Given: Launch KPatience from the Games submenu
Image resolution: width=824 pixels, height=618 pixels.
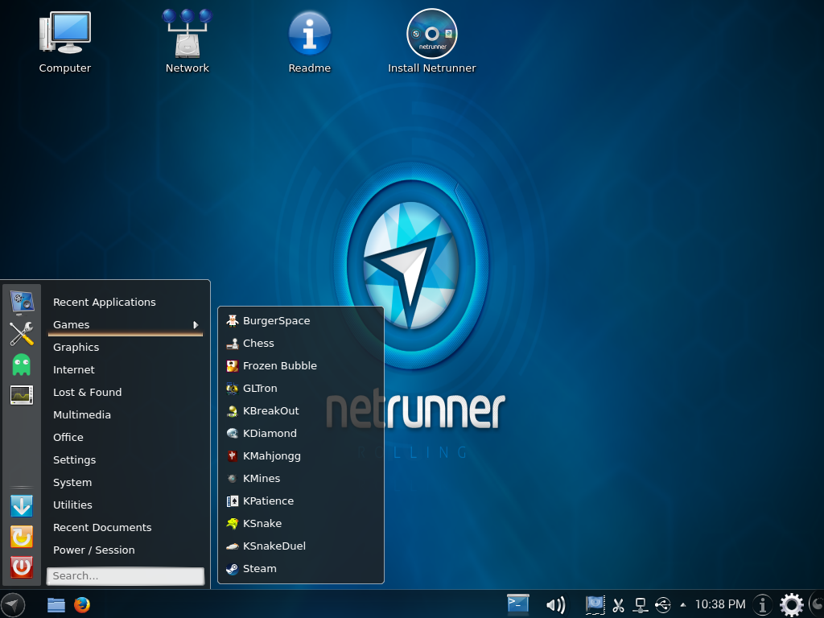Looking at the screenshot, I should coord(301,501).
